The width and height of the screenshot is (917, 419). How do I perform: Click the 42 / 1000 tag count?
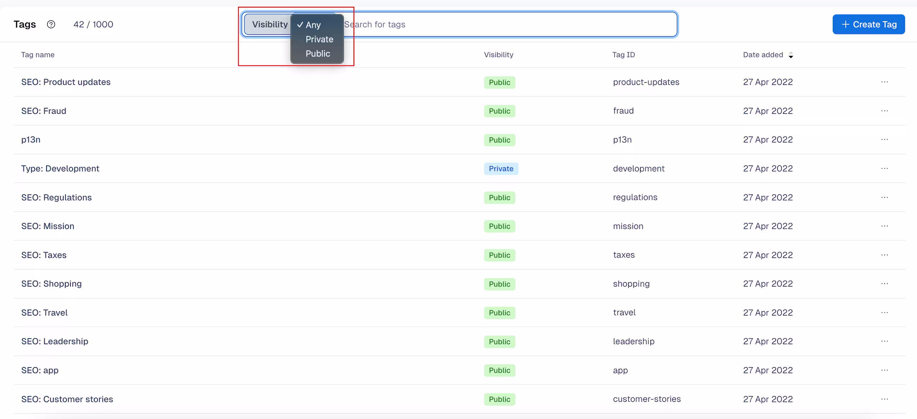coord(93,24)
